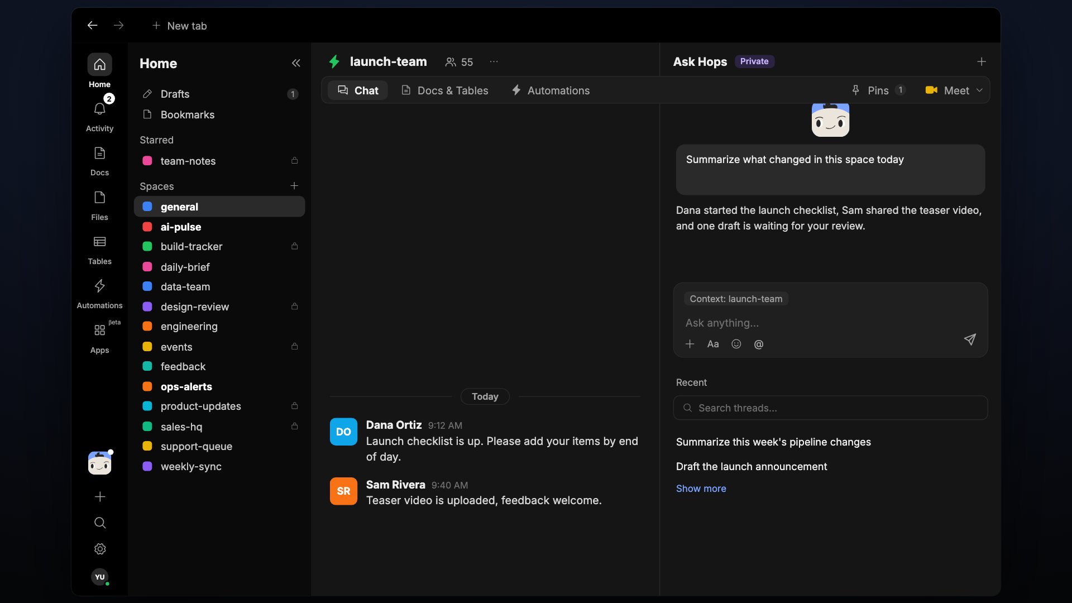Open a New tab
This screenshot has height=603, width=1072.
pyautogui.click(x=180, y=26)
